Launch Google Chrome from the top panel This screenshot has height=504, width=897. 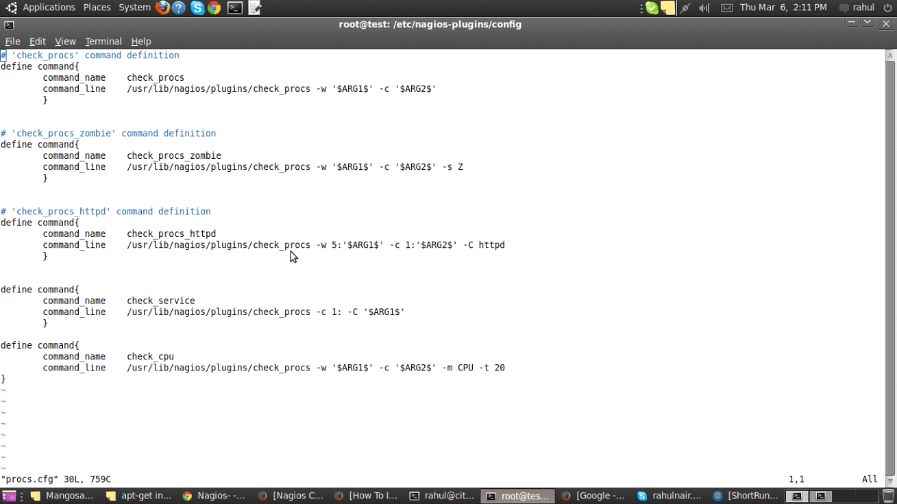[x=214, y=8]
